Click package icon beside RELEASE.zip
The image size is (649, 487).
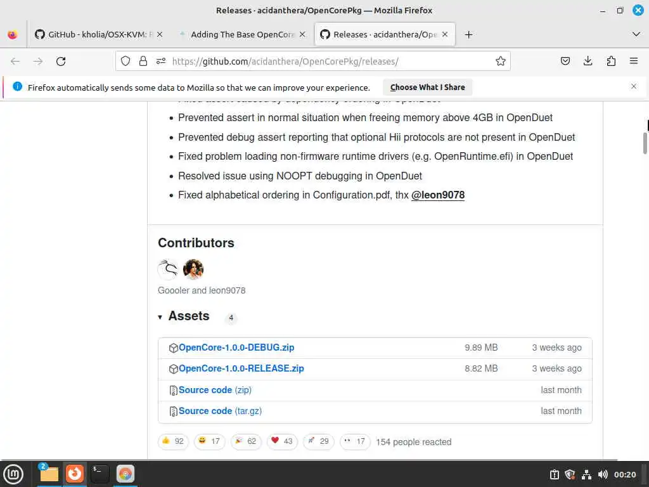click(x=174, y=369)
